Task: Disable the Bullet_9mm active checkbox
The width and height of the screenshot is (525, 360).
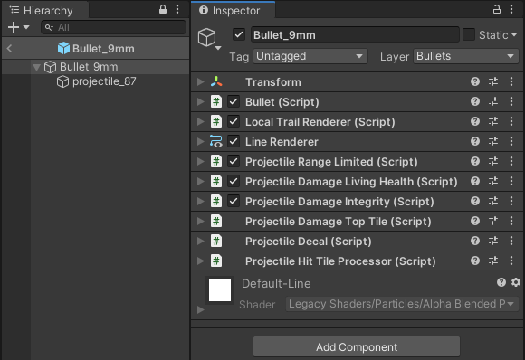Action: click(239, 34)
